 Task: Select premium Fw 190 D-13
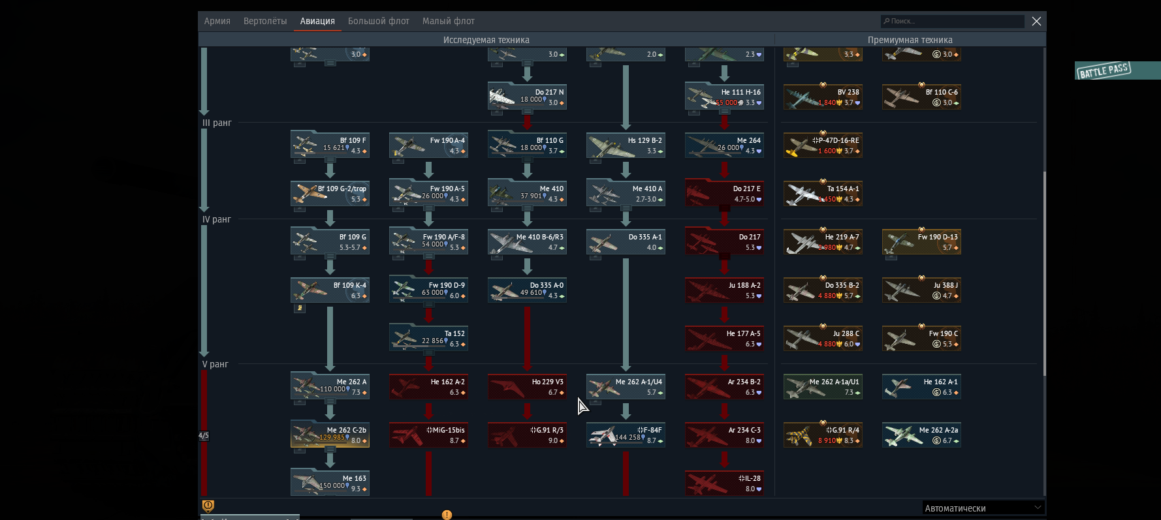921,242
